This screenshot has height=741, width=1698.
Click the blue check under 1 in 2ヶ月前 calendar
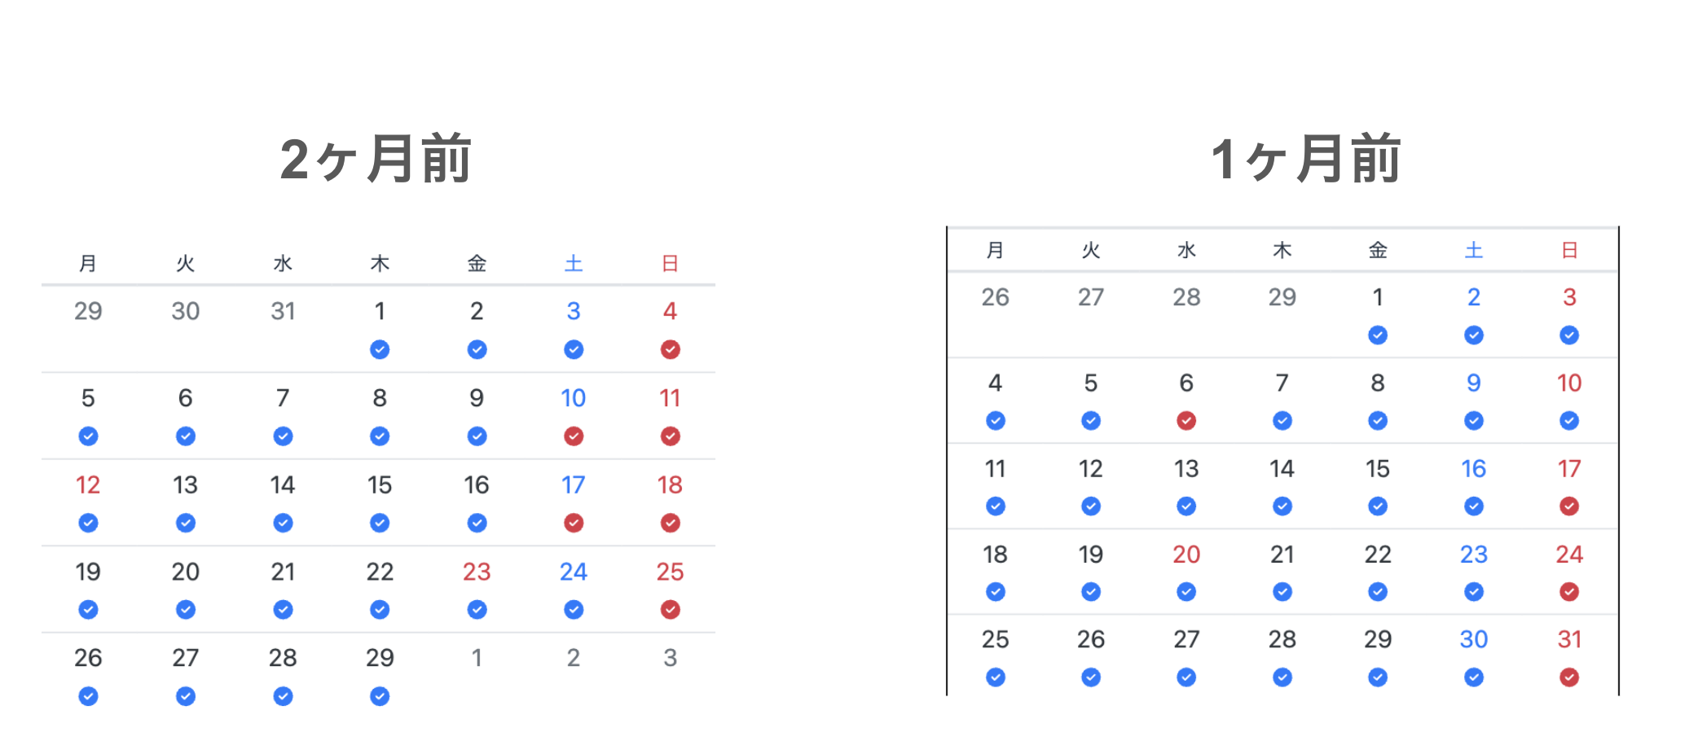380,349
